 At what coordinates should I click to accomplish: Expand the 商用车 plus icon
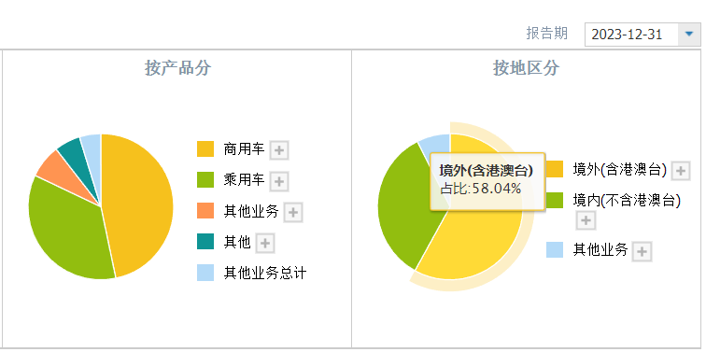click(279, 150)
